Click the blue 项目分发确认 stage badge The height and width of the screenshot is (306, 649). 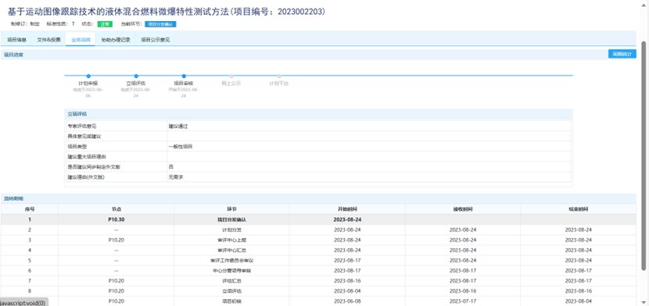(160, 24)
